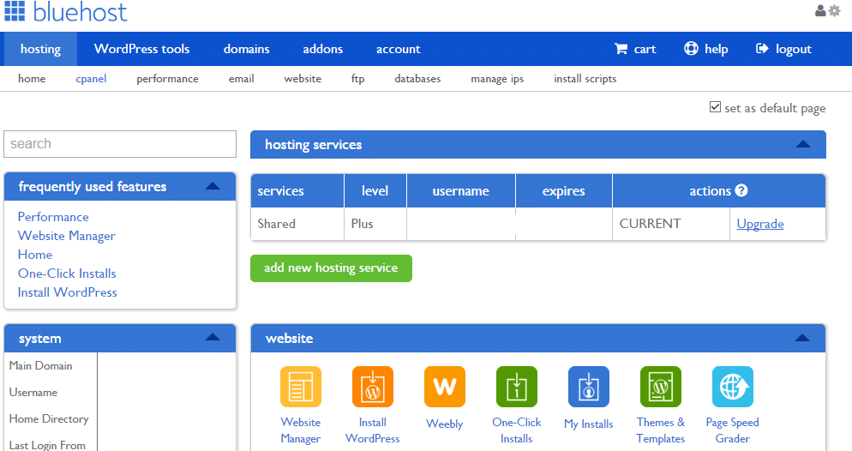Open the manage ips submenu item
852x451 pixels.
(x=497, y=79)
